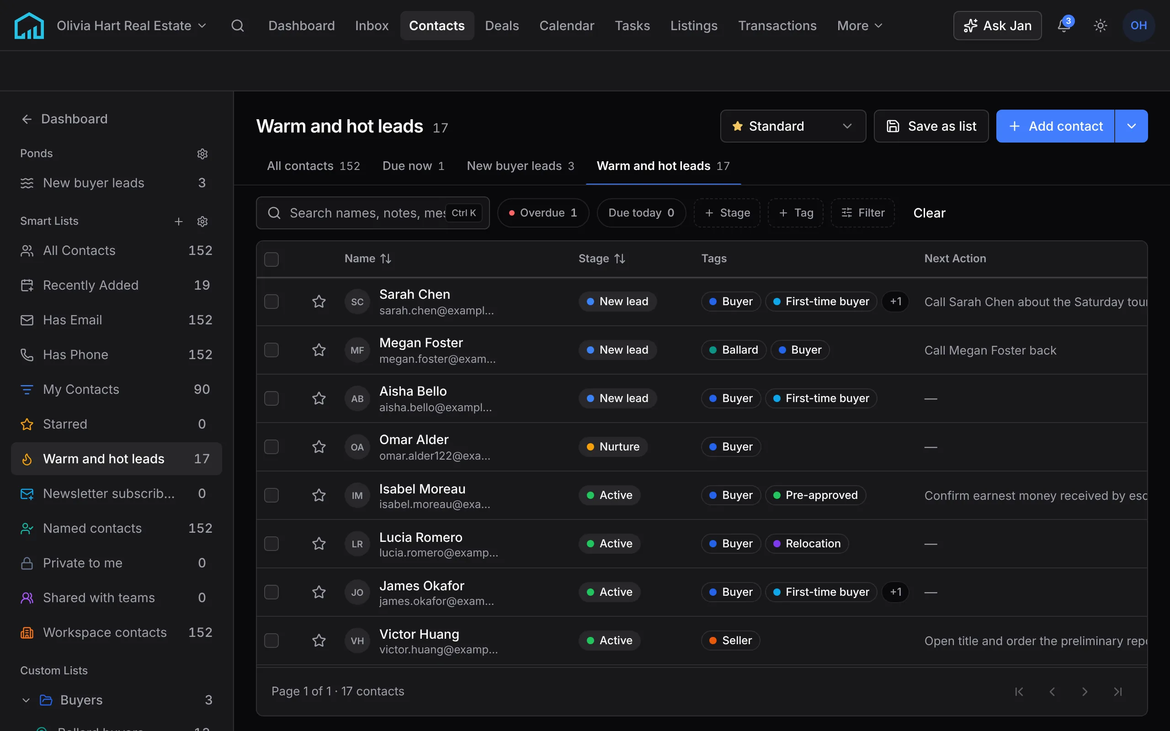Sort by Stage column arrows
This screenshot has height=731, width=1170.
[x=620, y=259]
